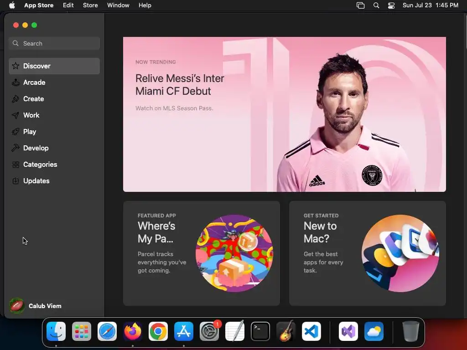Click the account avatar football picture
Screen dimensions: 467x350
coord(17,306)
